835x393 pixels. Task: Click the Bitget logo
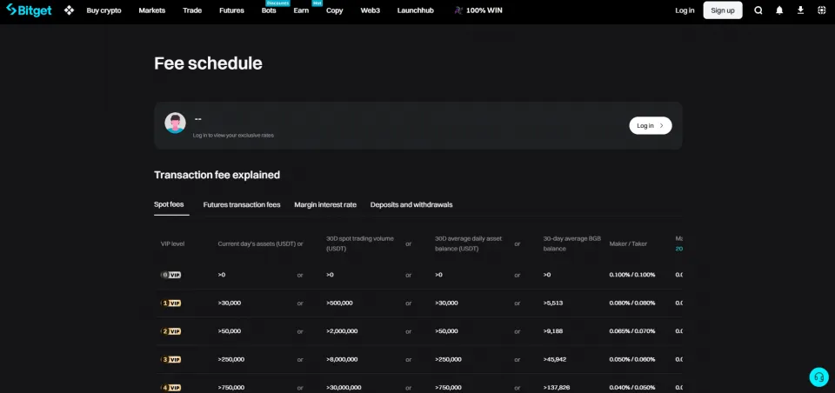(30, 10)
